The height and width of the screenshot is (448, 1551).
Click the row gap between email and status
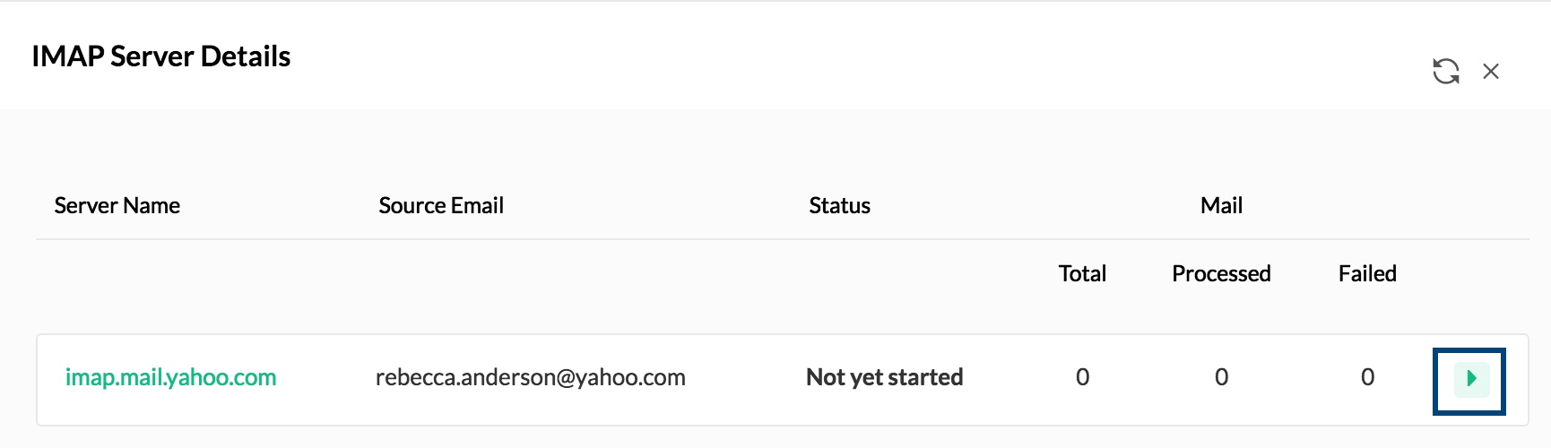tap(744, 379)
